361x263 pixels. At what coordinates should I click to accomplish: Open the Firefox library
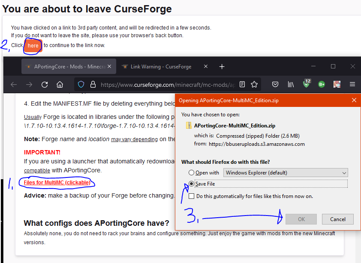coord(291,85)
